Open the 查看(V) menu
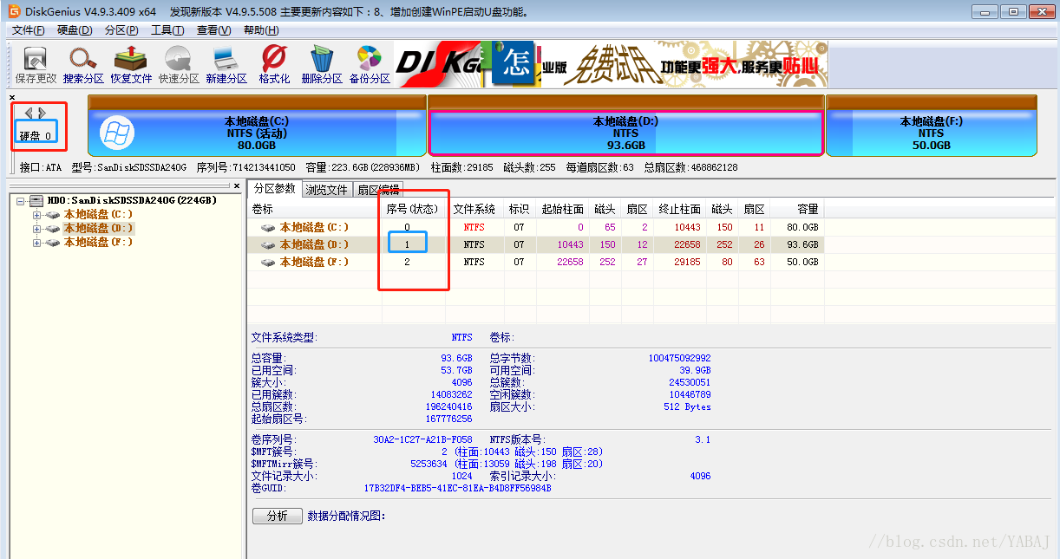This screenshot has height=559, width=1060. point(213,29)
